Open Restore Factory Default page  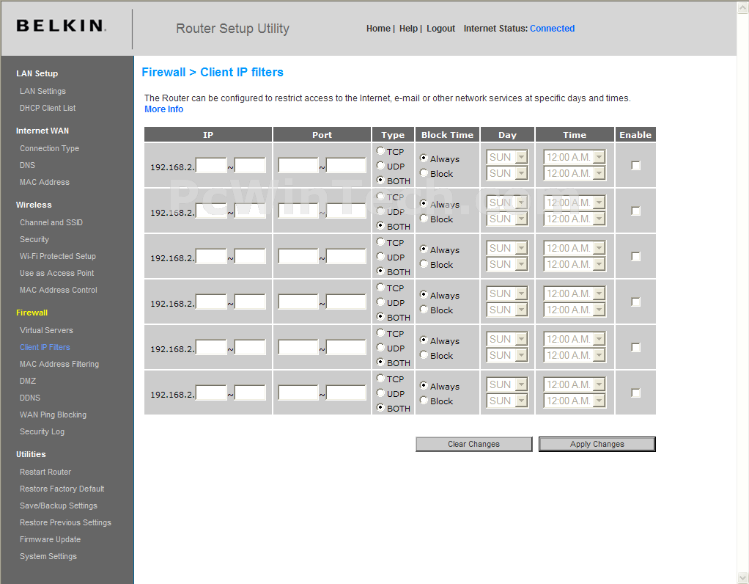pyautogui.click(x=62, y=489)
